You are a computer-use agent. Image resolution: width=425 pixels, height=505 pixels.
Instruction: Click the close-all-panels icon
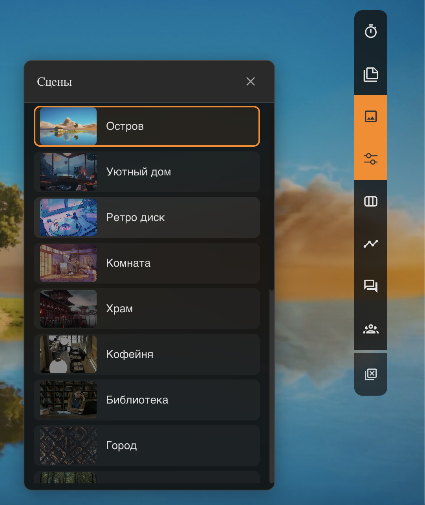pyautogui.click(x=371, y=374)
